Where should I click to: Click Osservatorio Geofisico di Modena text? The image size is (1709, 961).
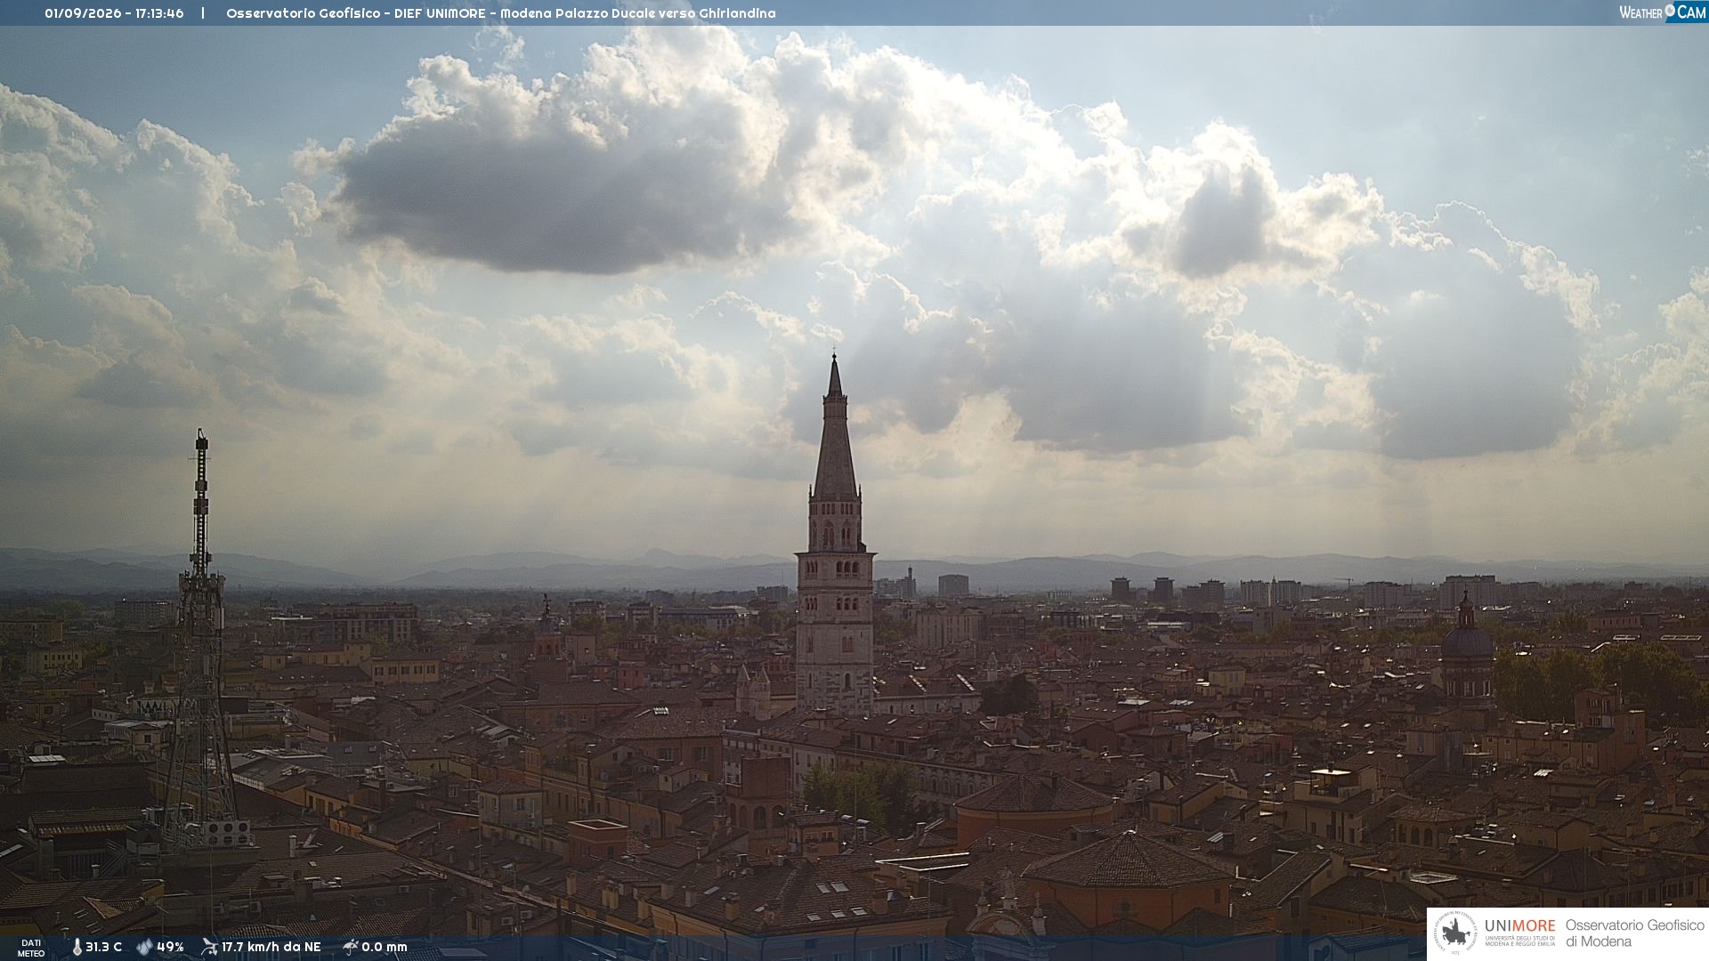coord(1634,933)
